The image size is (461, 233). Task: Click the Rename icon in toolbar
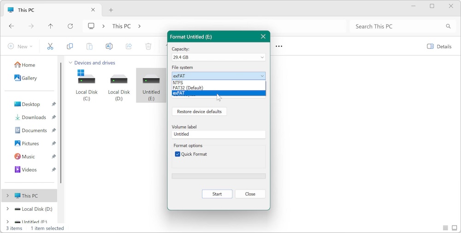coord(109,46)
